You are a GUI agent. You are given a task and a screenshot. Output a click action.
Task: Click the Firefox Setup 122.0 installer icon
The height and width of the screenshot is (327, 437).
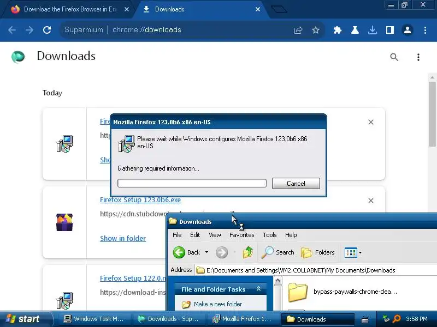(64, 301)
